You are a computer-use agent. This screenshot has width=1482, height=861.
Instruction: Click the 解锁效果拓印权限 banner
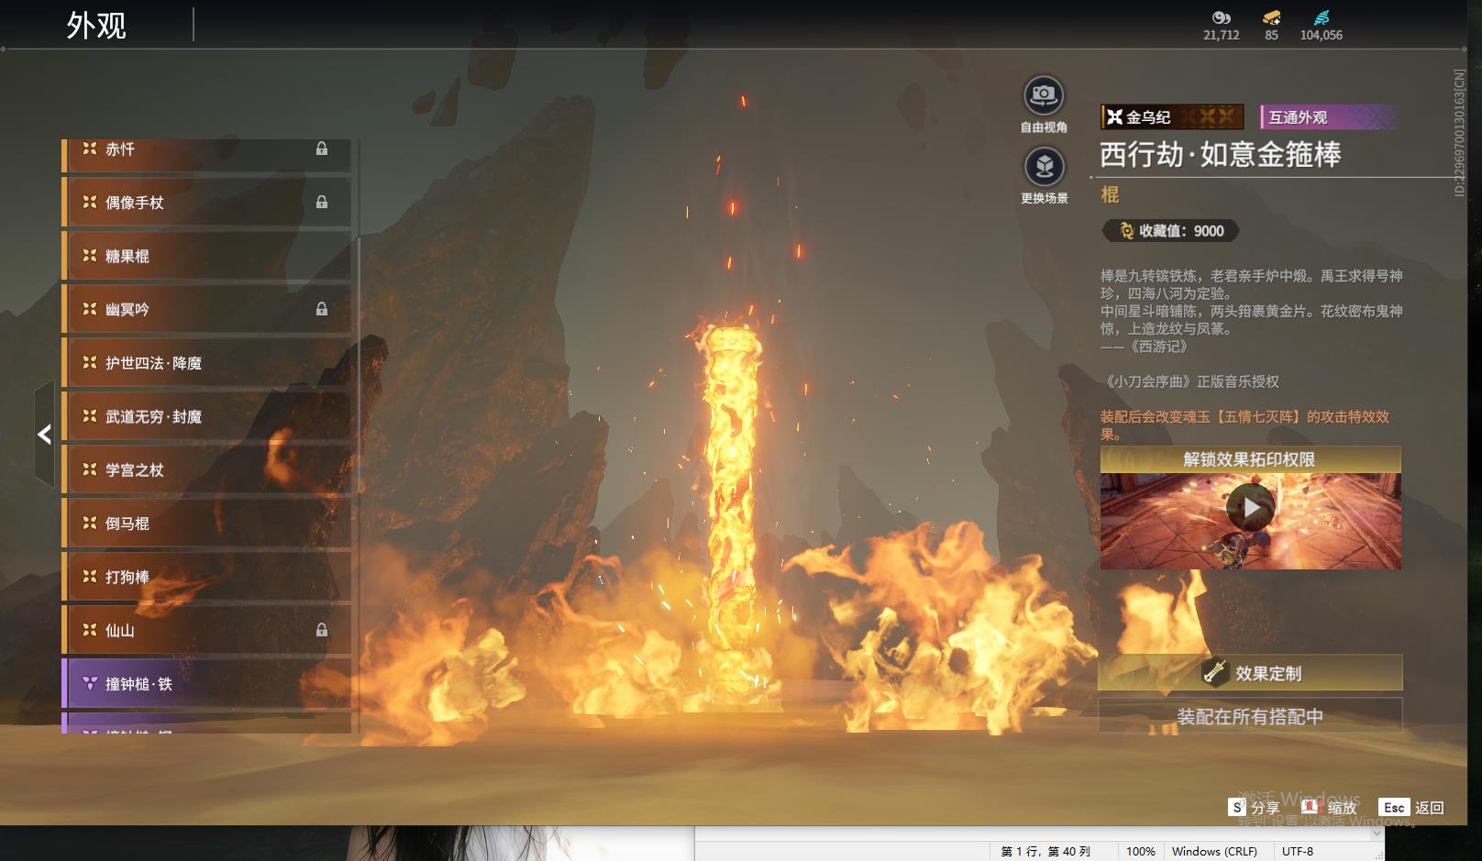tap(1250, 459)
